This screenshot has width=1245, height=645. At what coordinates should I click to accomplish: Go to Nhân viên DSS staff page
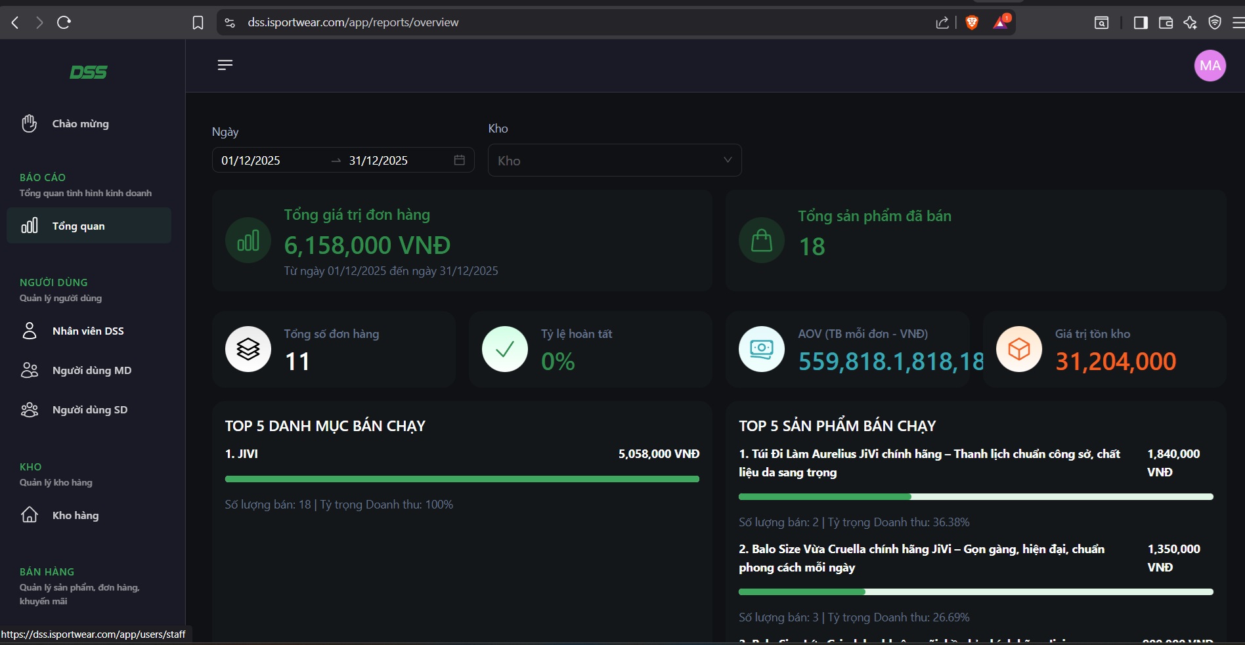[x=88, y=331]
